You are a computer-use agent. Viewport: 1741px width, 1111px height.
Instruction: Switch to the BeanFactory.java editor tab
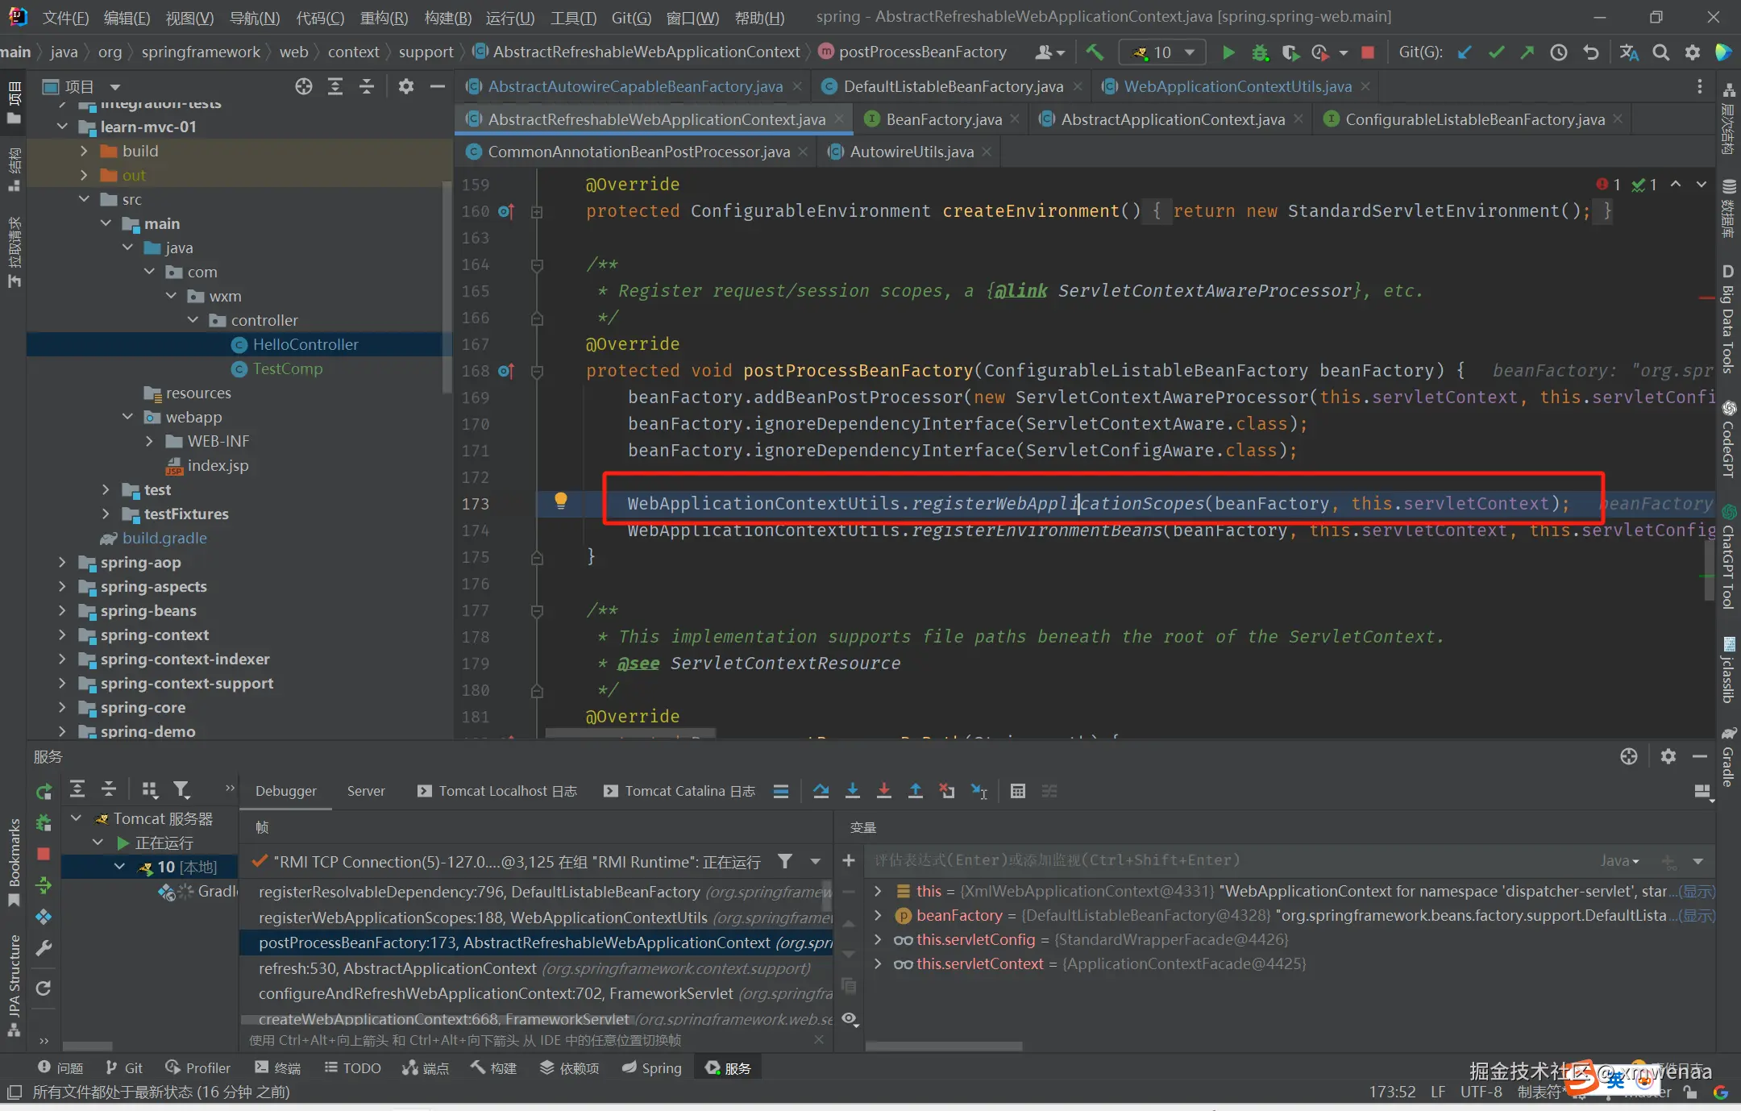[943, 119]
